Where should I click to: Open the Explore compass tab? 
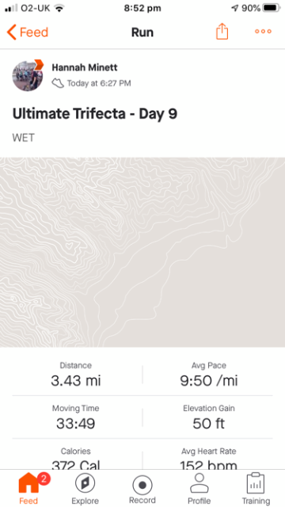point(85,483)
